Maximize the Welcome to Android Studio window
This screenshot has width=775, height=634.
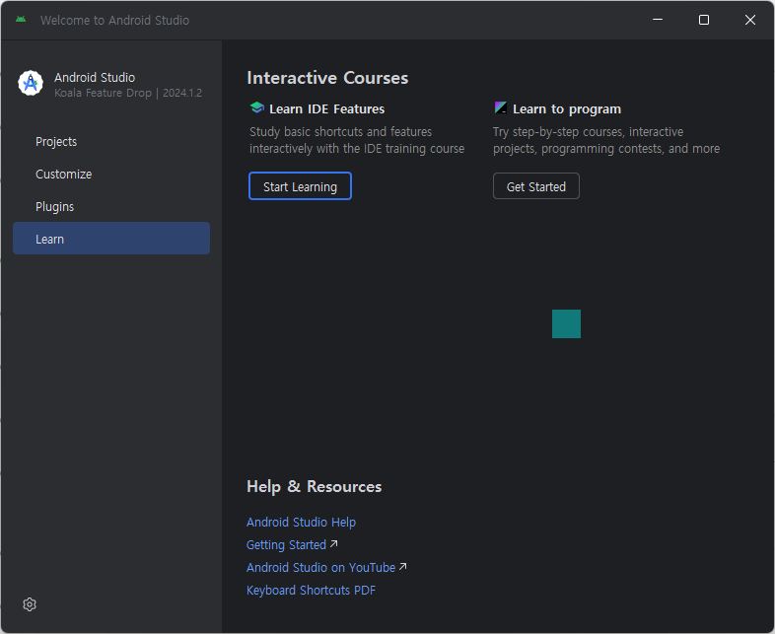click(704, 20)
